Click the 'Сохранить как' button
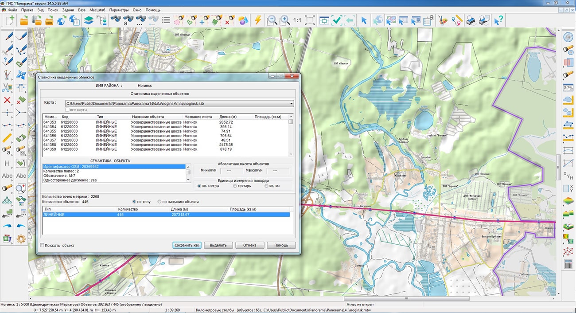Viewport: 576px width, 313px height. [187, 245]
